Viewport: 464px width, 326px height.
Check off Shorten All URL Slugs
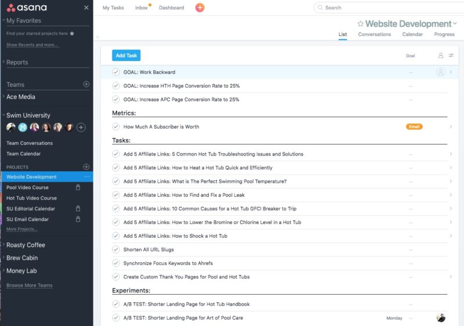(115, 249)
